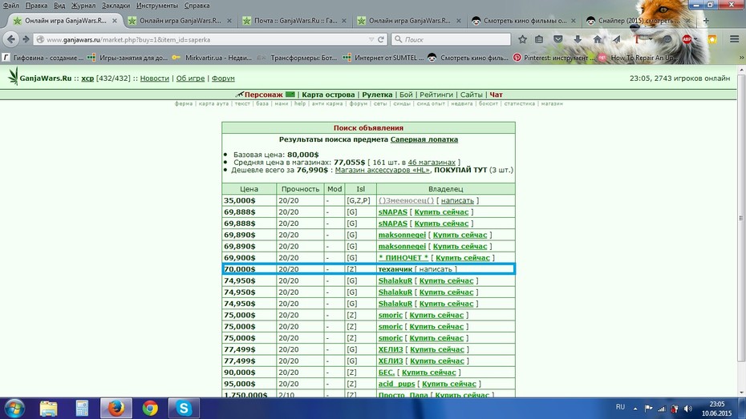This screenshot has height=419, width=746.
Task: Close the first GanjaWars tab
Action: tap(114, 21)
